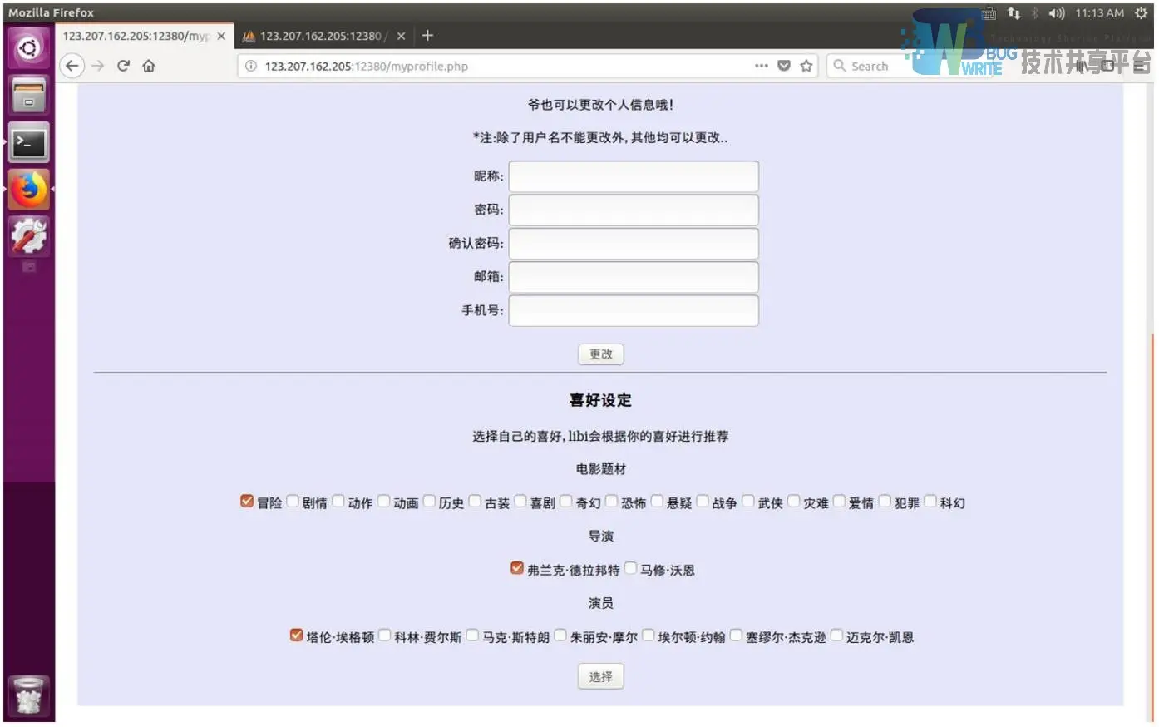Submit changes with 更改 button
The image size is (1159, 727).
click(600, 354)
